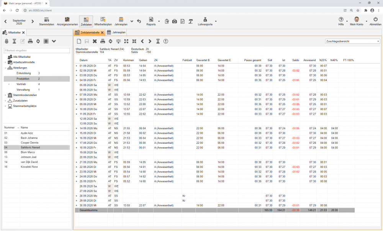Image resolution: width=383 pixels, height=231 pixels.
Task: Refresh the Zeitdatentabelle
Action: 110,41
